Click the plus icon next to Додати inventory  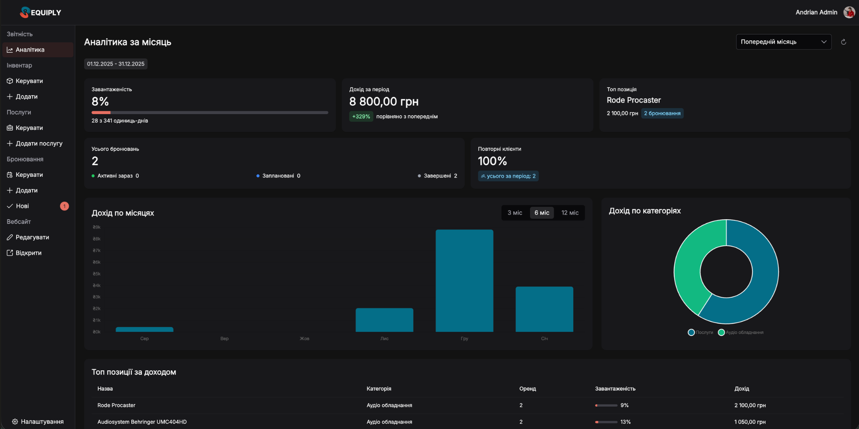click(x=9, y=96)
